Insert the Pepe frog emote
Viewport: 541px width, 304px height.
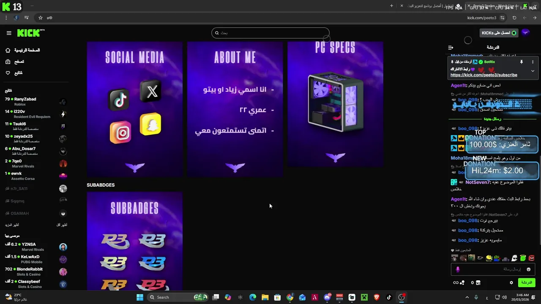tap(497, 258)
